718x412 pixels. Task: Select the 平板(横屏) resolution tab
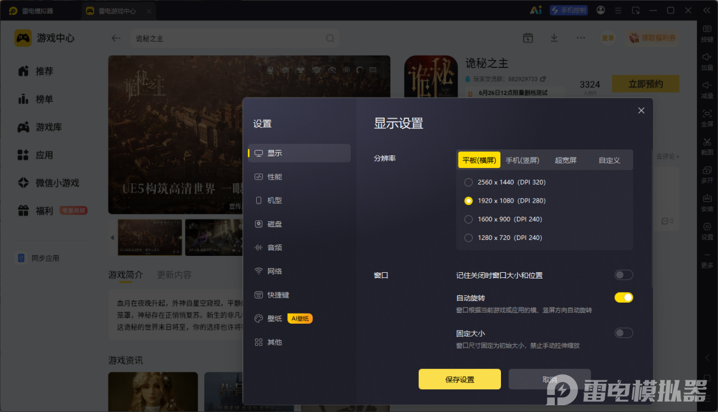[x=479, y=160]
